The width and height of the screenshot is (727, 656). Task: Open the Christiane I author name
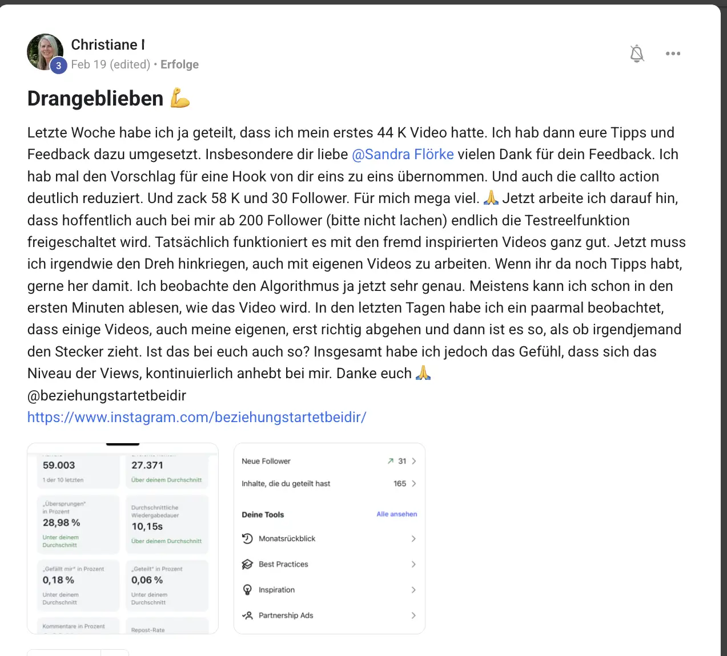pyautogui.click(x=108, y=44)
